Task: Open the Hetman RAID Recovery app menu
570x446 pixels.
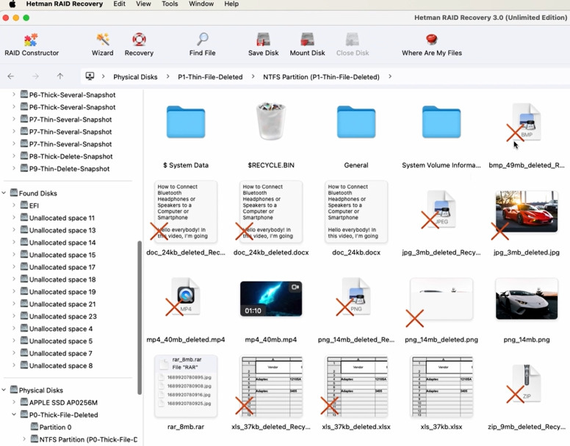Action: tap(65, 4)
